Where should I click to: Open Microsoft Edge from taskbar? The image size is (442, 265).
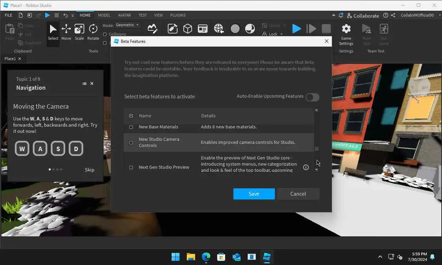(x=206, y=257)
